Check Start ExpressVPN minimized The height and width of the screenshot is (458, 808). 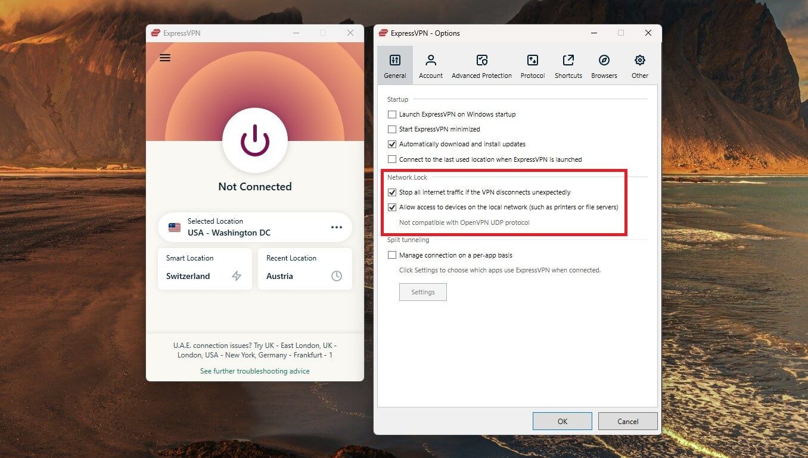click(x=392, y=129)
